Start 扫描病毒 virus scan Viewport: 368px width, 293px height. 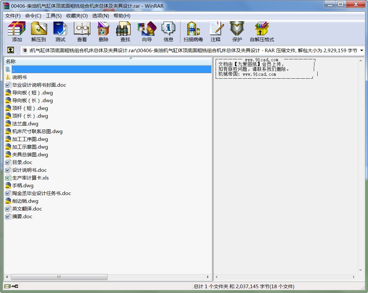click(x=193, y=32)
